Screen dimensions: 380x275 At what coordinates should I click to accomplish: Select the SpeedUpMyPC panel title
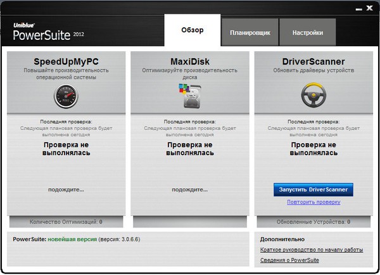click(x=66, y=61)
